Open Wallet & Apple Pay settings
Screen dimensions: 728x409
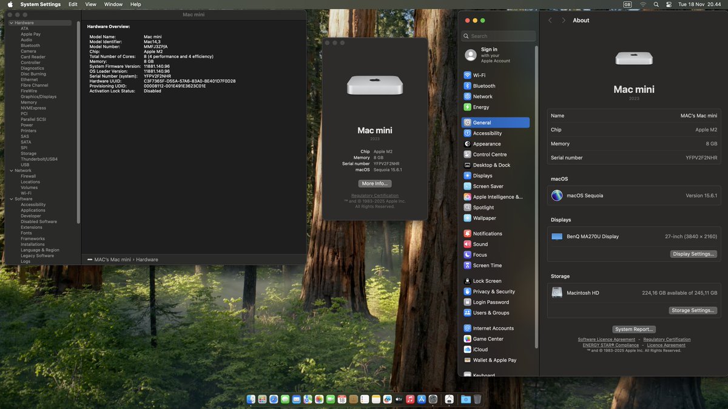(496, 360)
